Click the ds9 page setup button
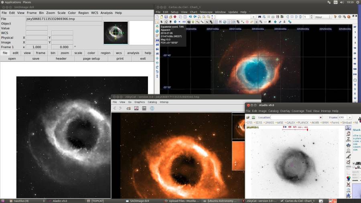 [91, 59]
